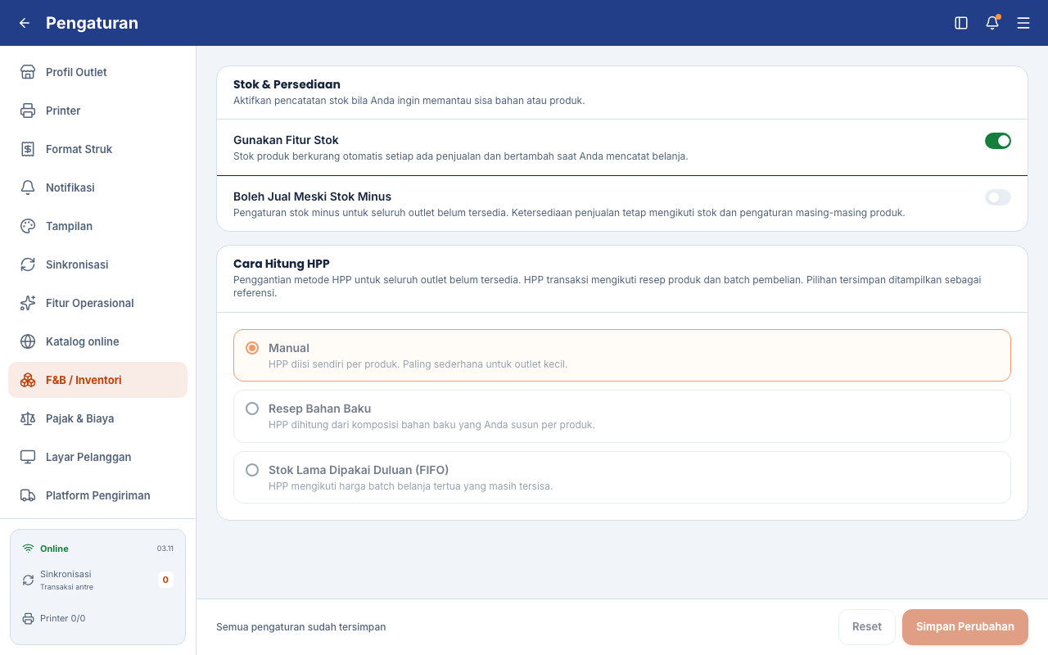The height and width of the screenshot is (655, 1048).
Task: Click the Reset button
Action: [867, 627]
